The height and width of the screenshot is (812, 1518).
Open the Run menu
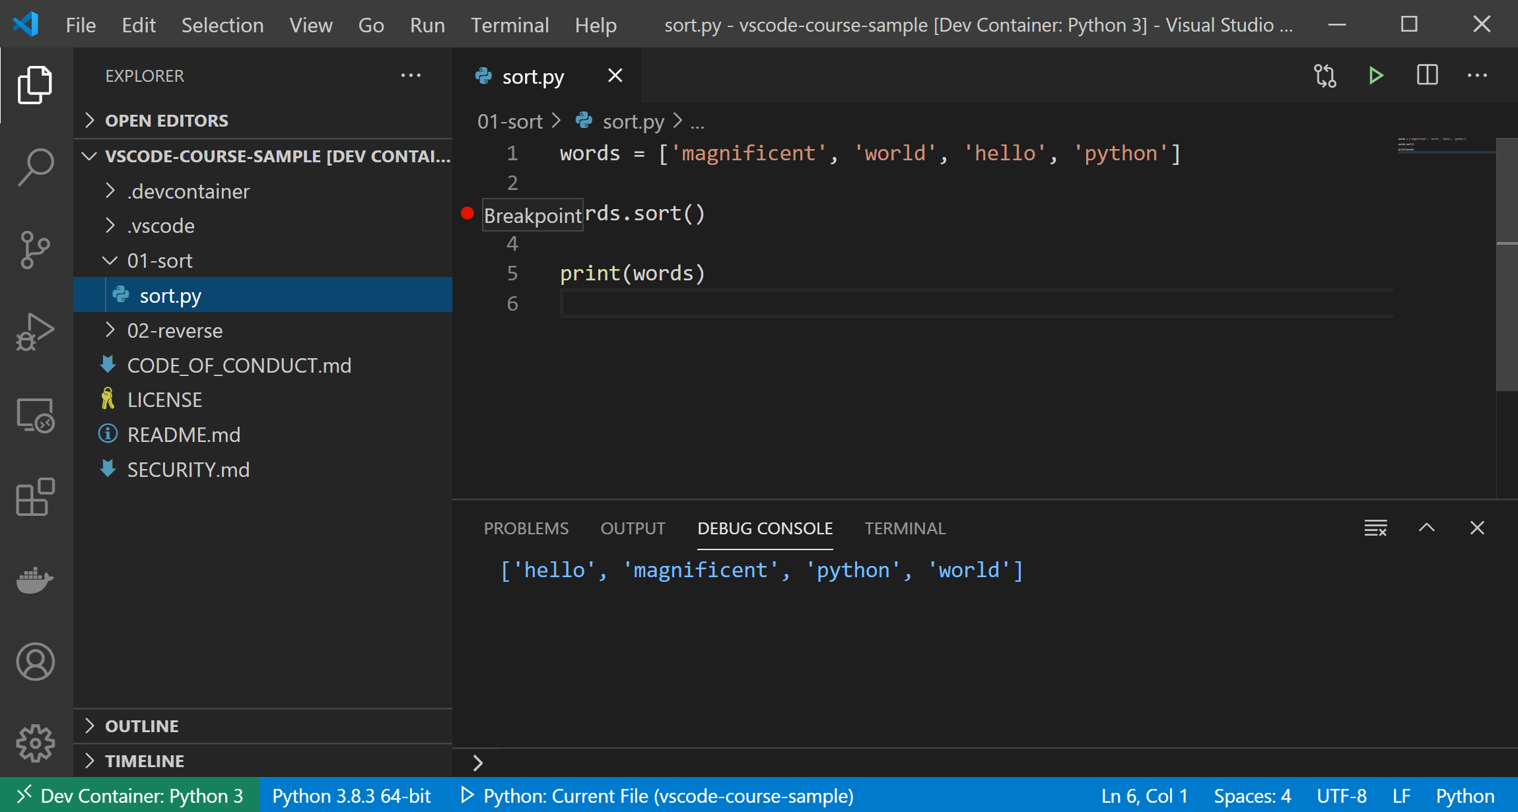click(427, 24)
